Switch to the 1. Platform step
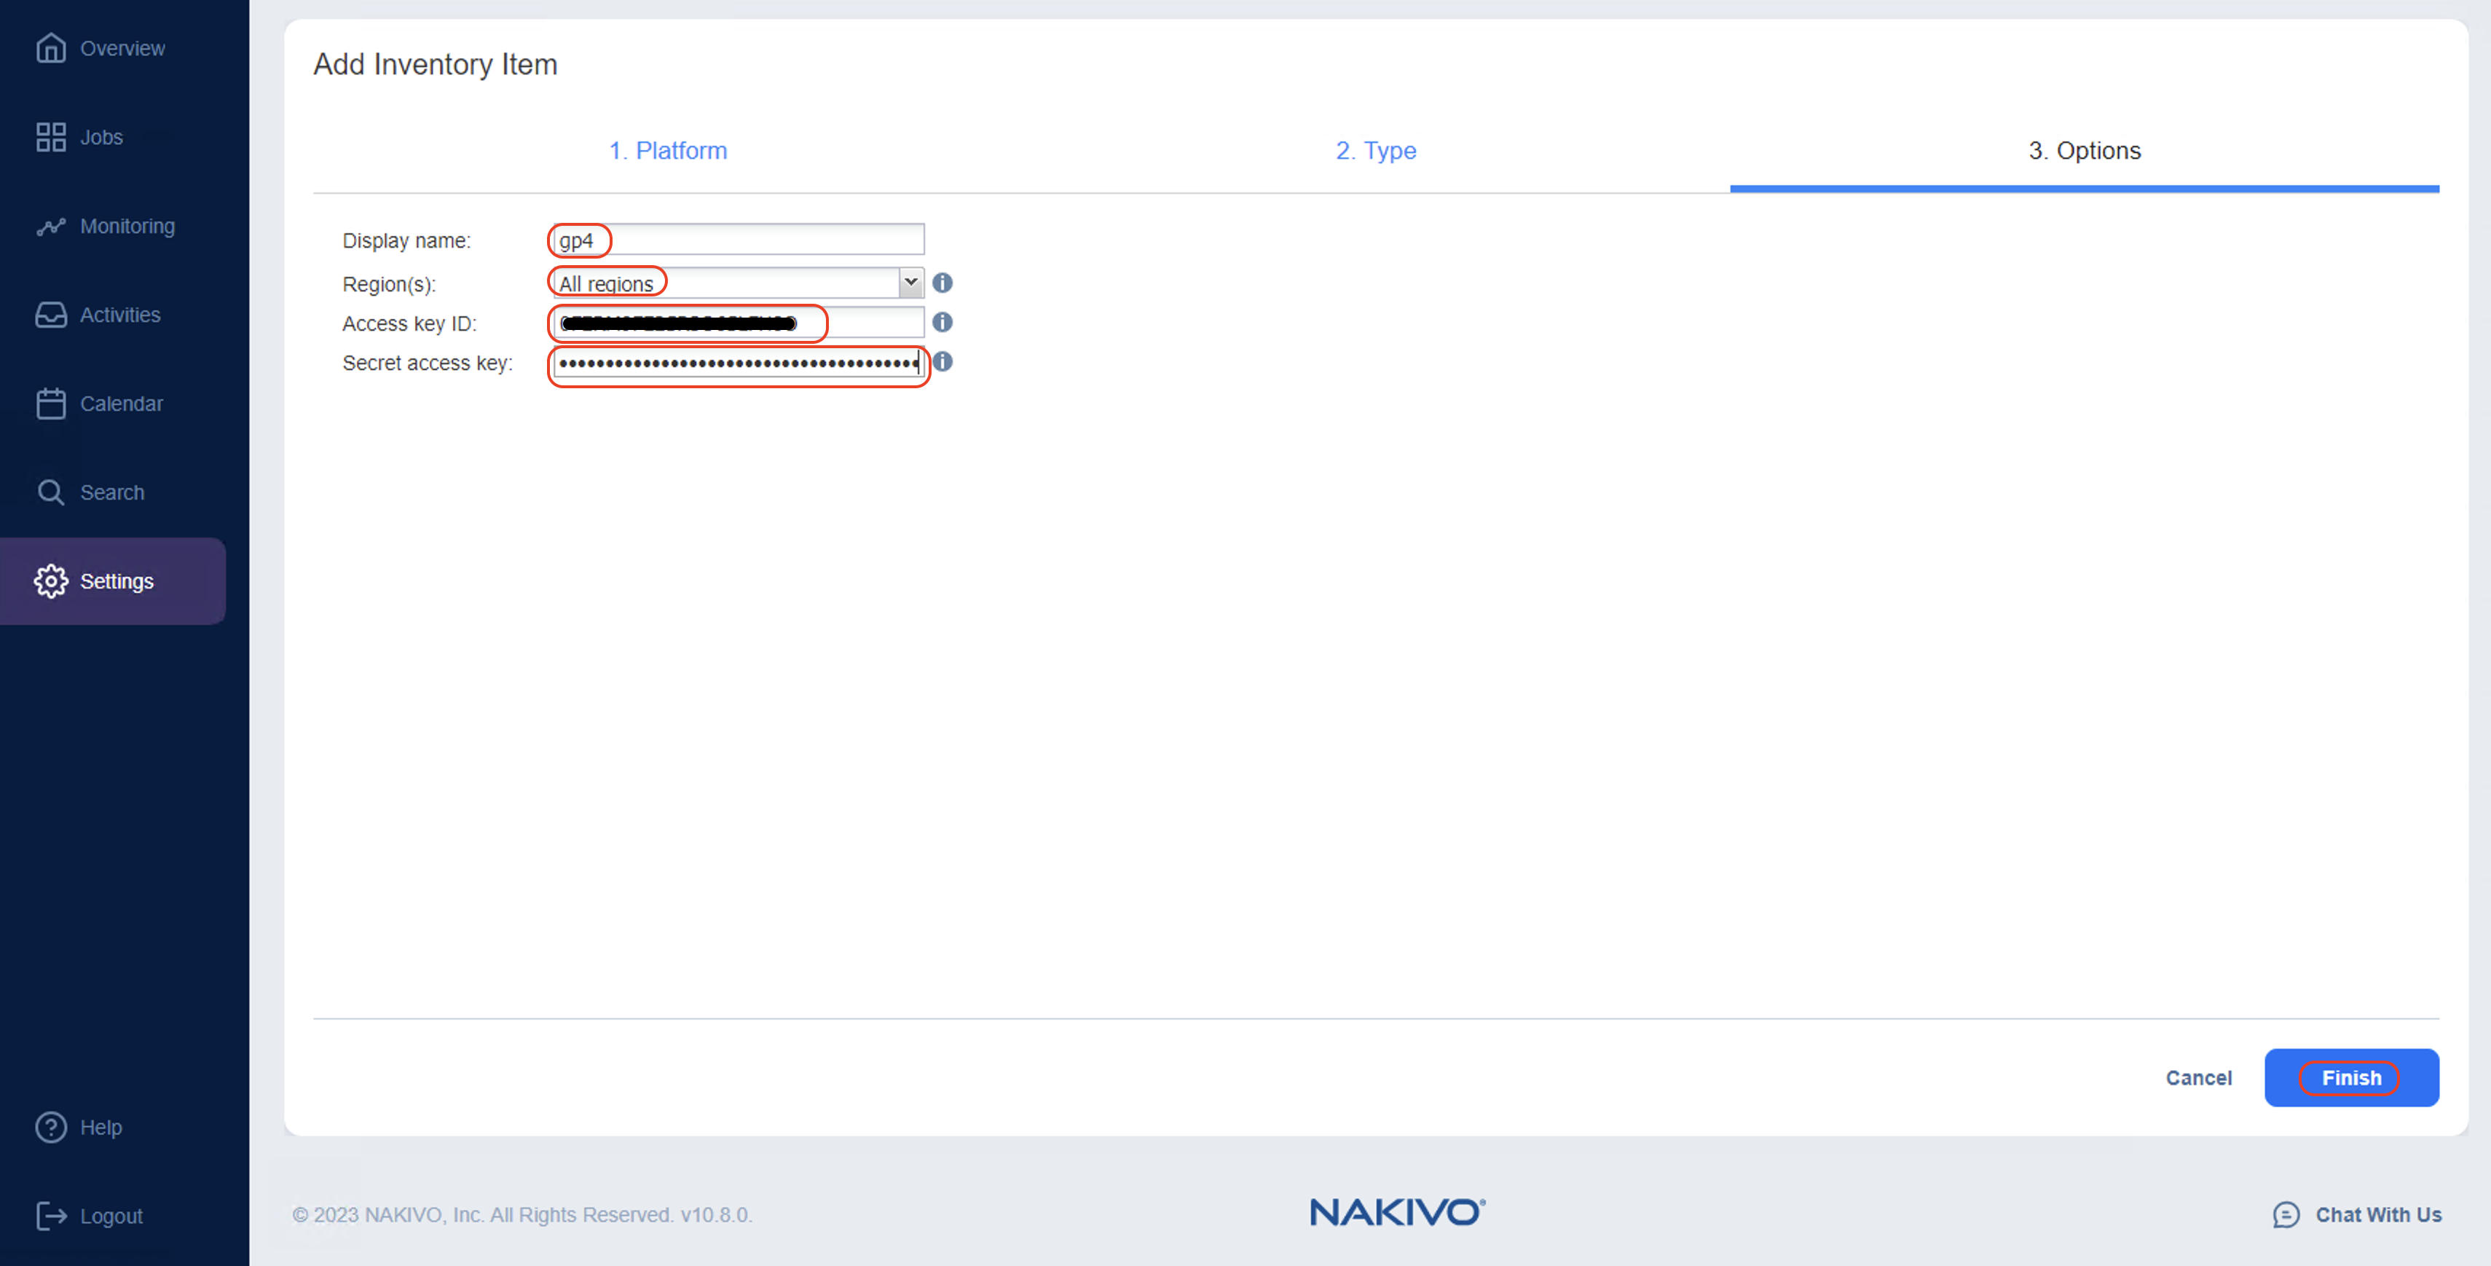 point(667,151)
